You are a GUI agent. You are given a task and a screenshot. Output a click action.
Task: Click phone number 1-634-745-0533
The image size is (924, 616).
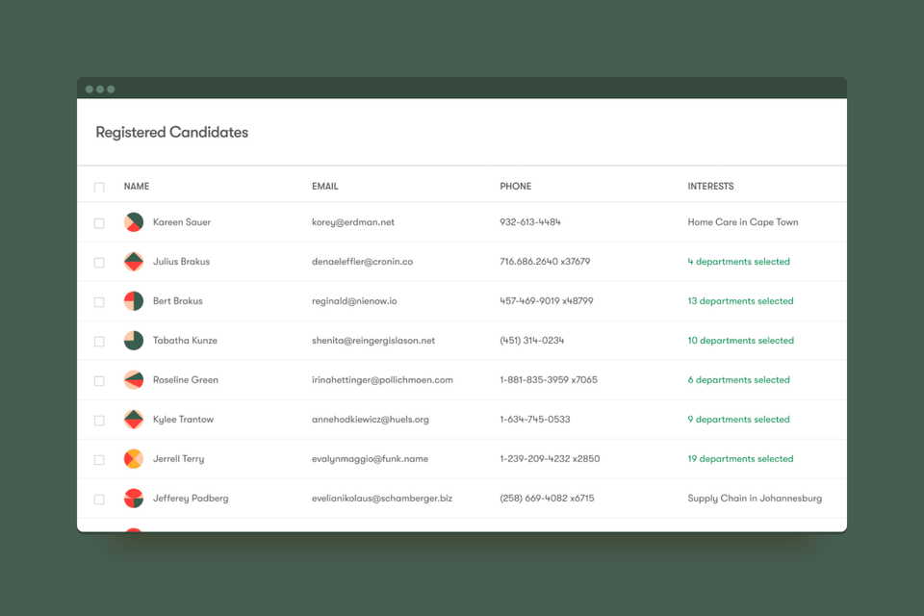534,420
